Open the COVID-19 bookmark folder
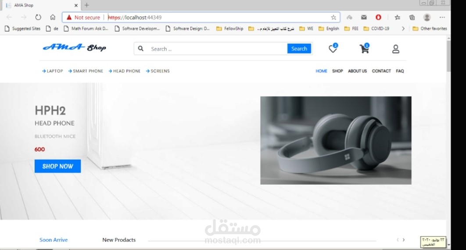Image resolution: width=466 pixels, height=250 pixels. 376,29
